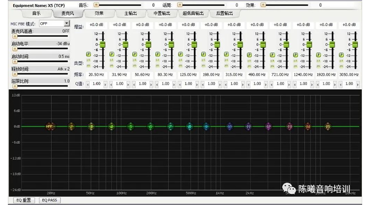Select EQ node 3 on the graph
This screenshot has width=370, height=205.
(91, 127)
